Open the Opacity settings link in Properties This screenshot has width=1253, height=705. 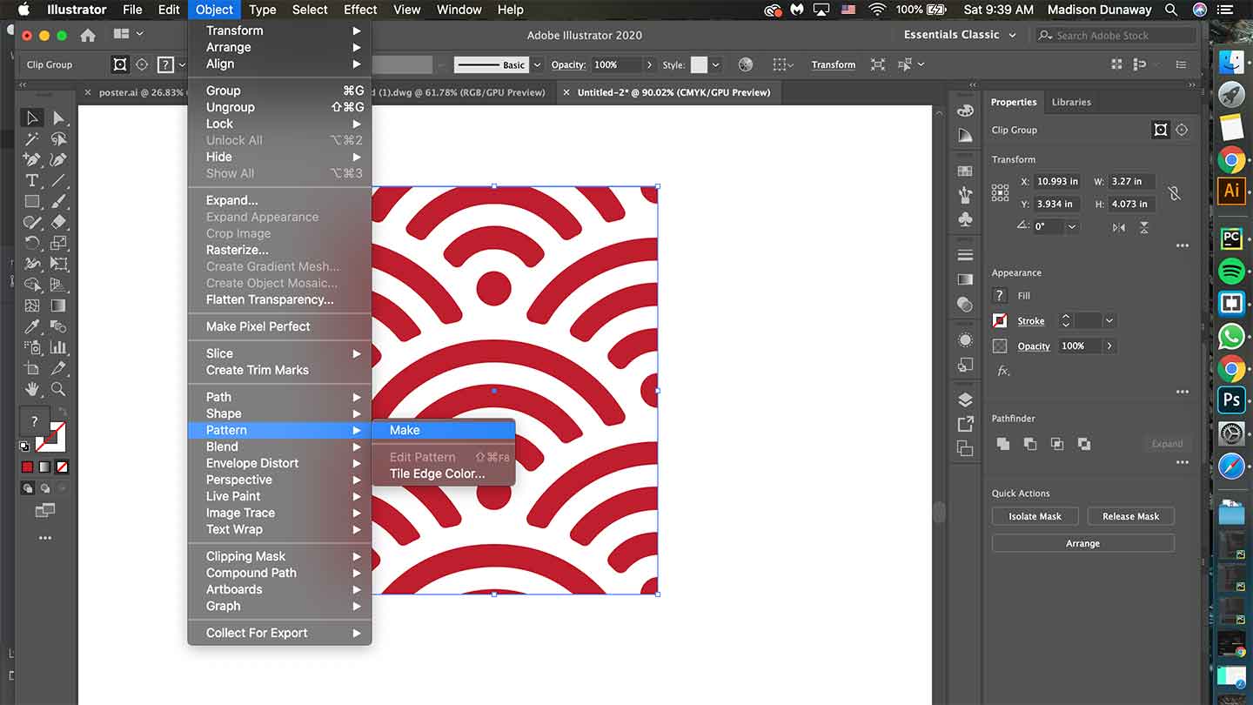(x=1034, y=346)
